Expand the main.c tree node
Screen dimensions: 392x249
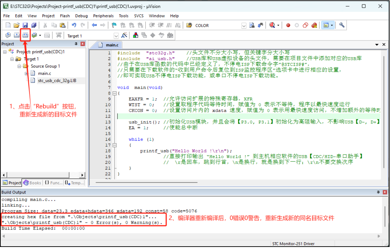[26, 74]
